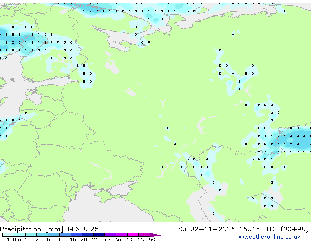This screenshot has width=311, height=241.
Task: Click the 45–50 mm legend swatch
Action: 144,235
